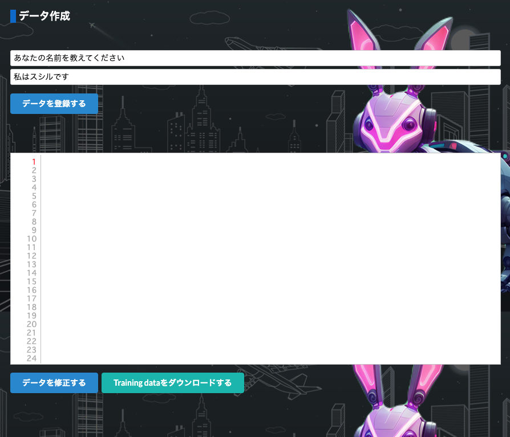The width and height of the screenshot is (510, 437).
Task: Focus the answer field '私はスシルです'
Action: pos(255,77)
